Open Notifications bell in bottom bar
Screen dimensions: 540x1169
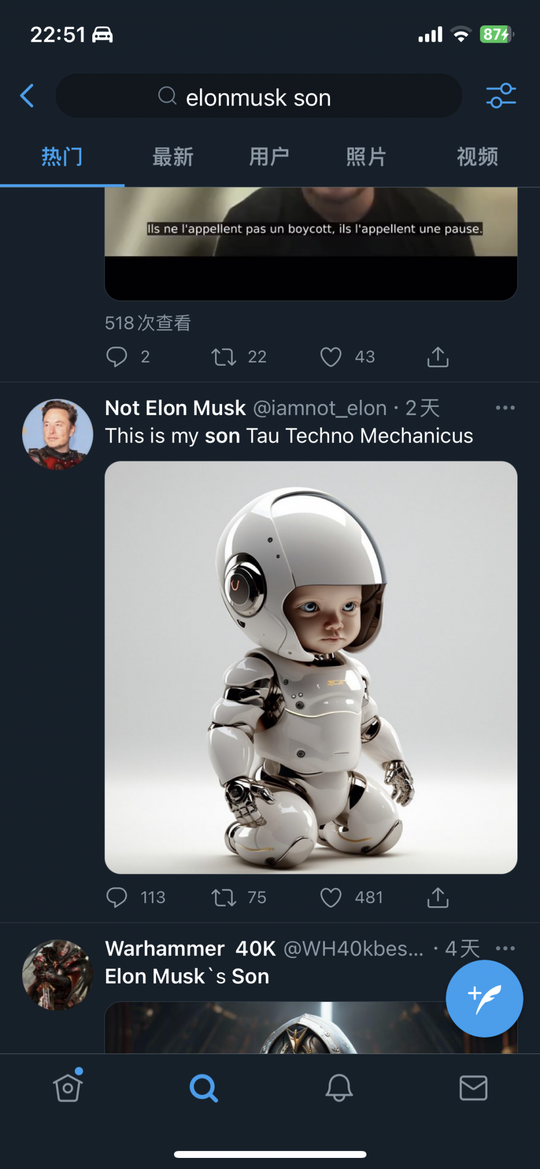[339, 1087]
